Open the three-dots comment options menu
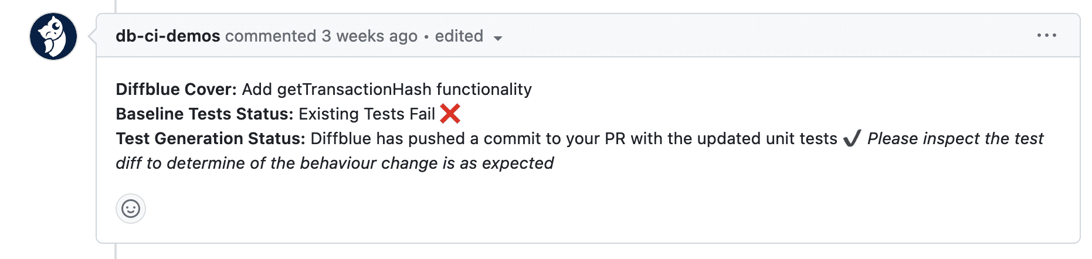 (1046, 36)
